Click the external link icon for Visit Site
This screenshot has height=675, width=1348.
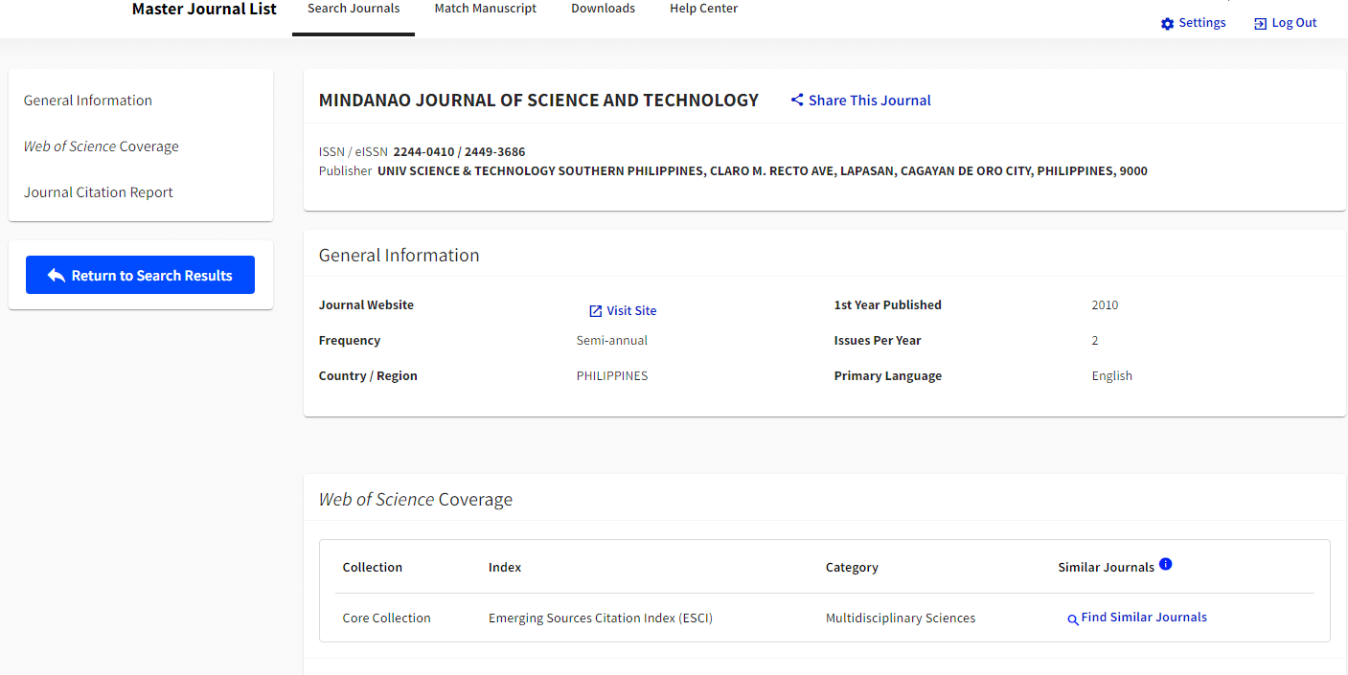click(595, 311)
